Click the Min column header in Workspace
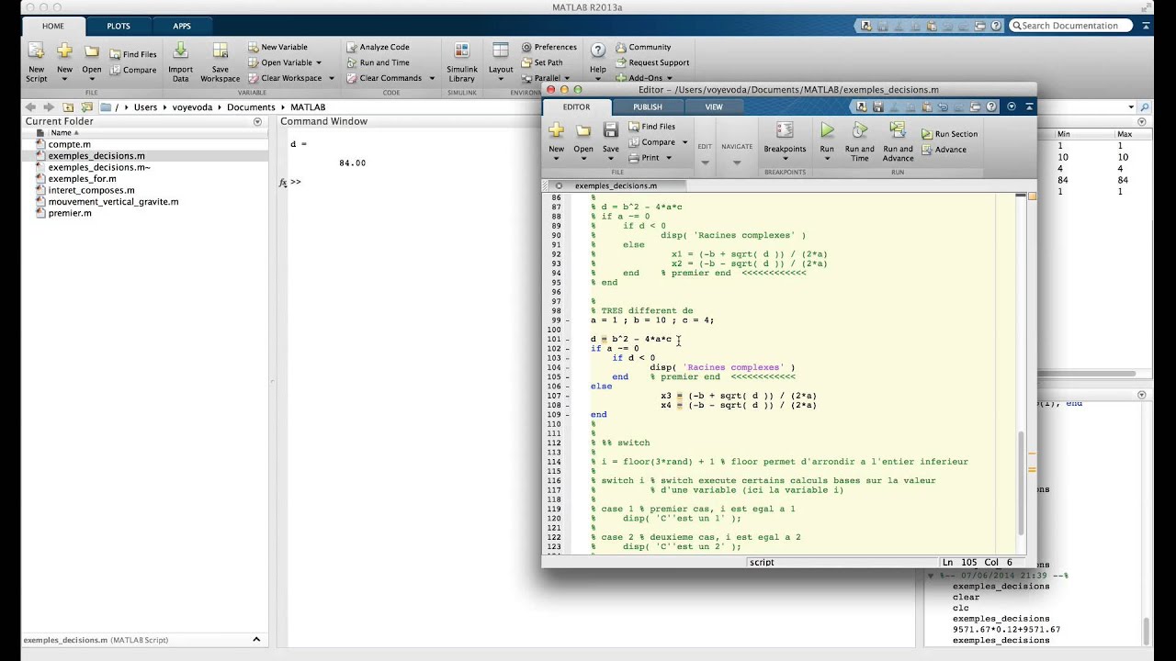Screen dimensions: 1176x661 point(1064,134)
